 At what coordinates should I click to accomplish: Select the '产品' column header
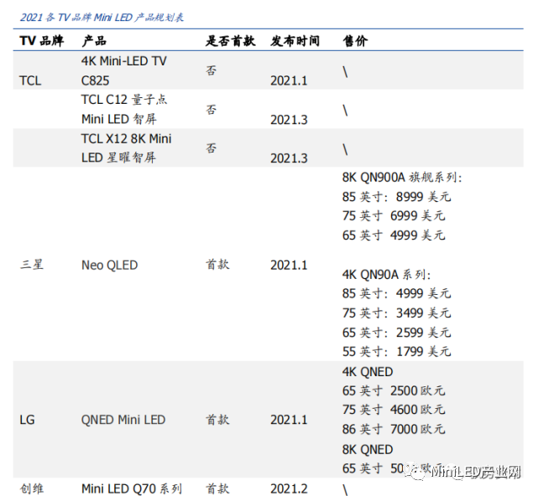(94, 41)
